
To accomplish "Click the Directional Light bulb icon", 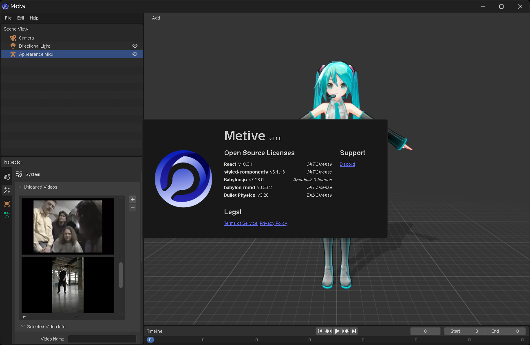I will (x=13, y=46).
